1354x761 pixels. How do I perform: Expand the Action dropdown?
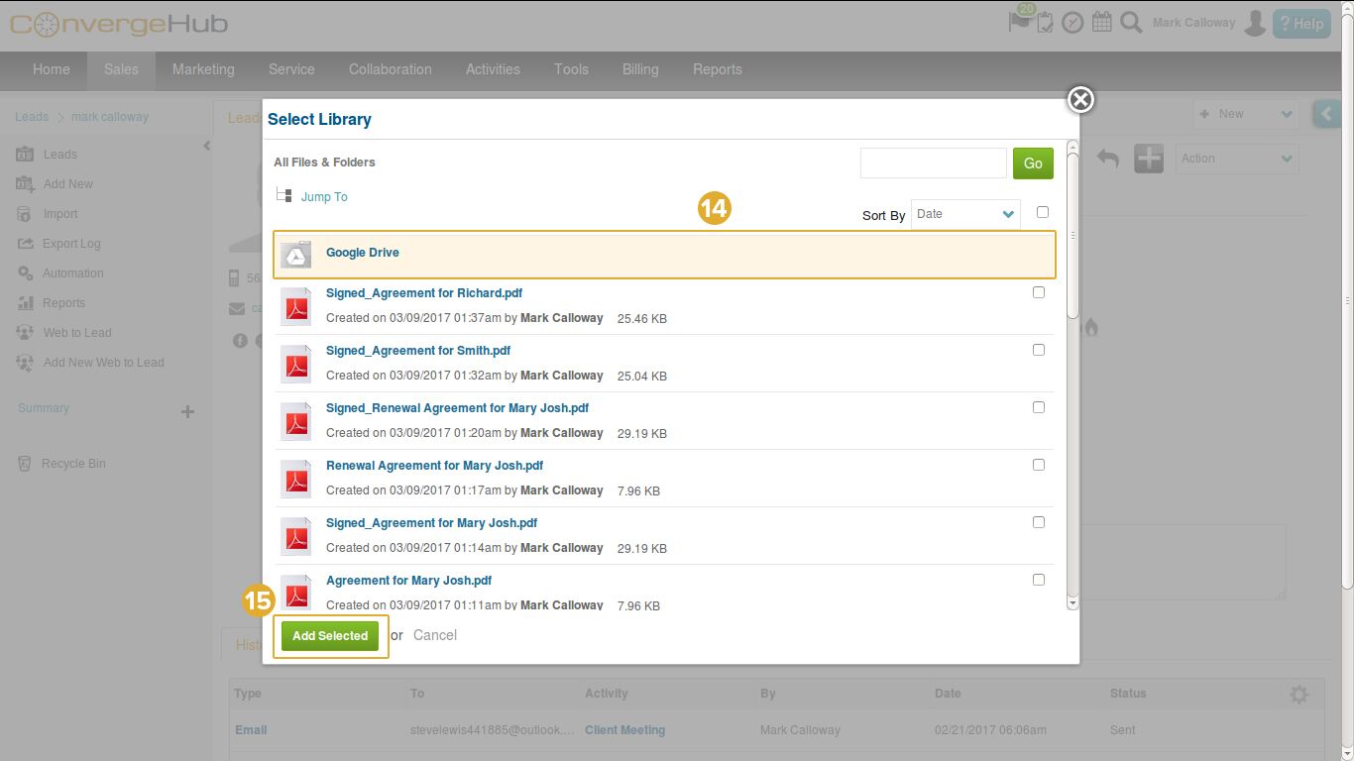[1236, 159]
